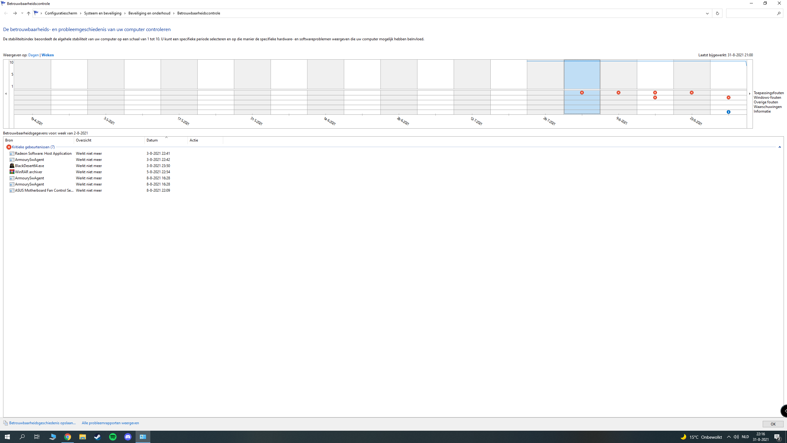The image size is (787, 443).
Task: Open recent locations dropdown arrow
Action: [22, 13]
